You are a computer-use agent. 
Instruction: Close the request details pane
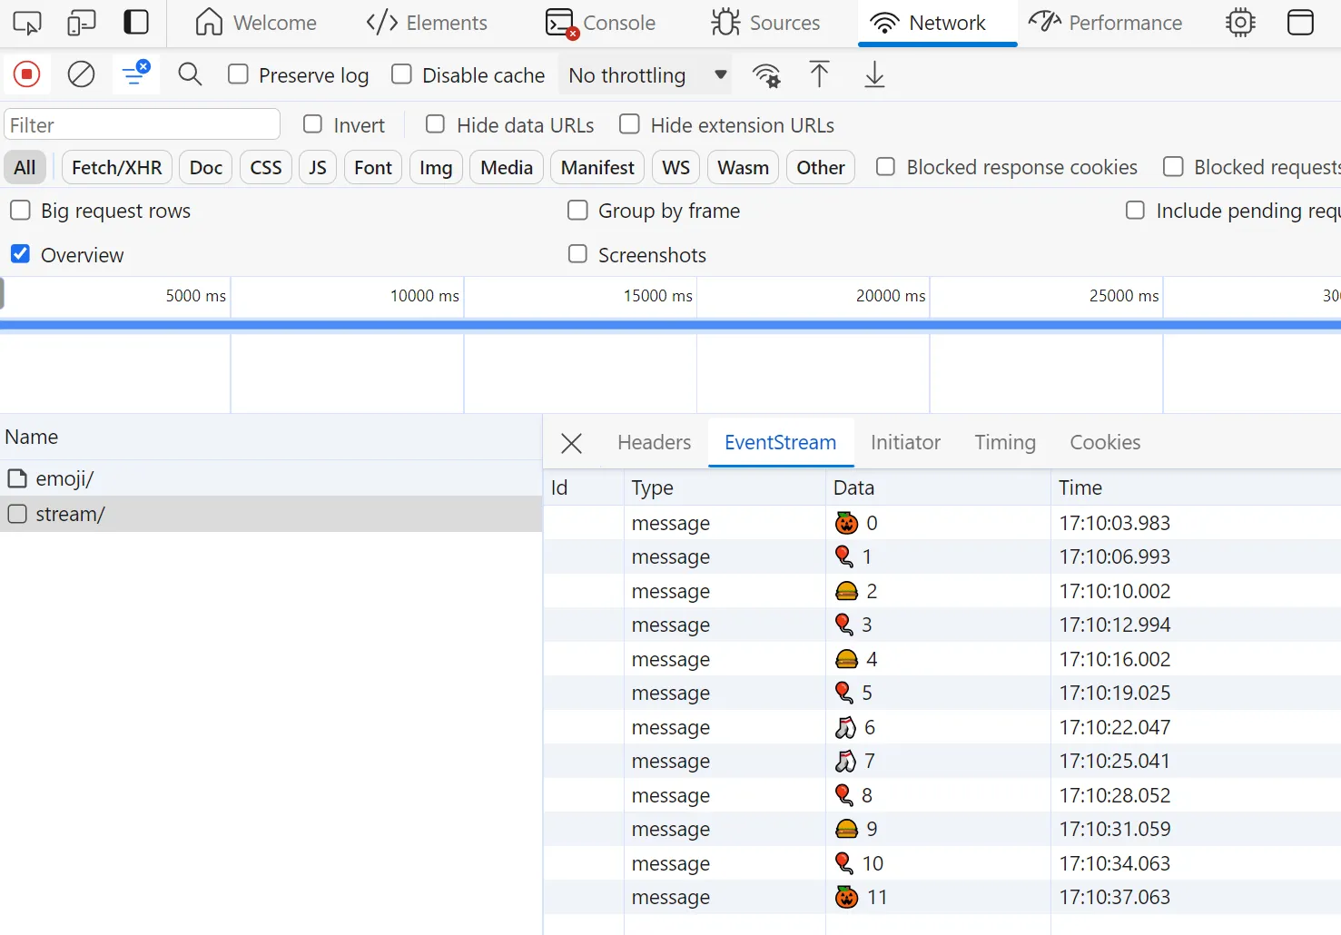point(572,443)
